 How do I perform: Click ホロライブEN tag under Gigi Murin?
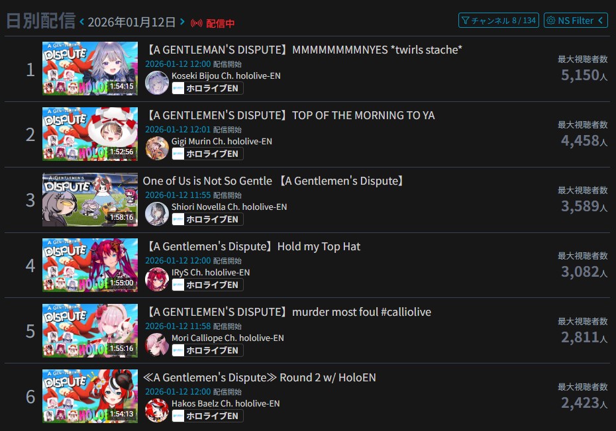point(207,154)
